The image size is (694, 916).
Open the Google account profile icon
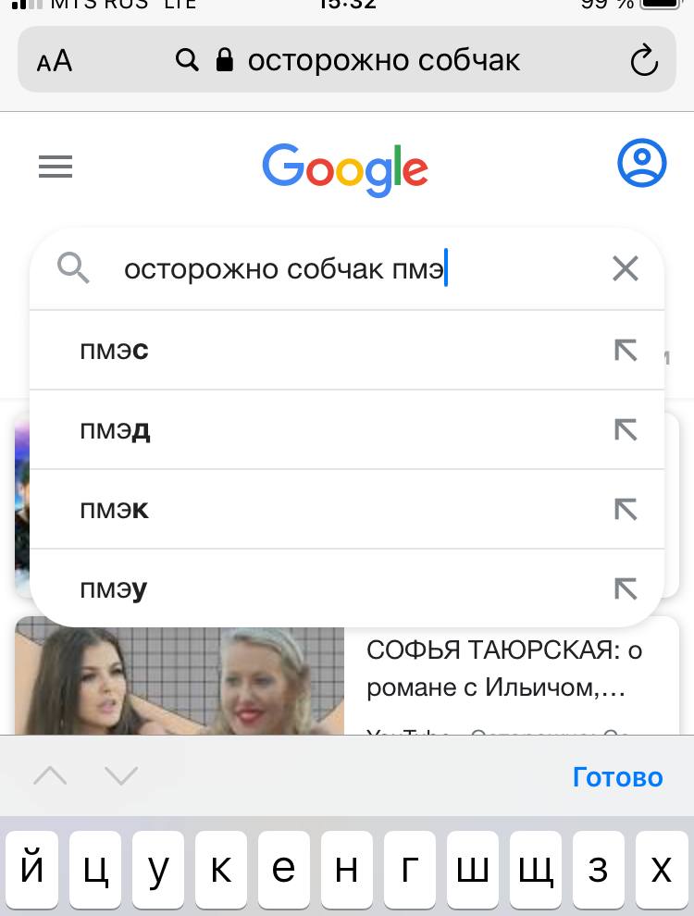coord(641,163)
